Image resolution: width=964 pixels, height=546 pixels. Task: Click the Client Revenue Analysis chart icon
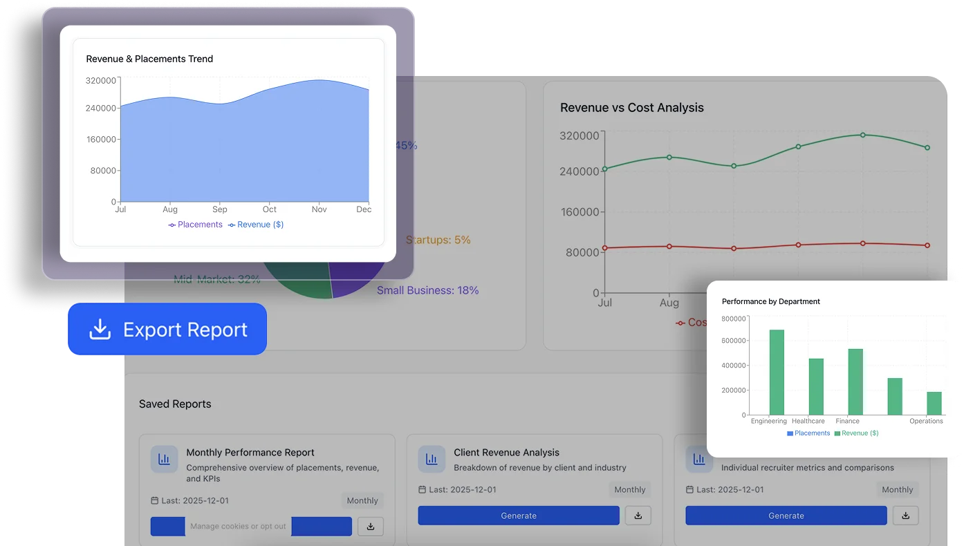(432, 460)
